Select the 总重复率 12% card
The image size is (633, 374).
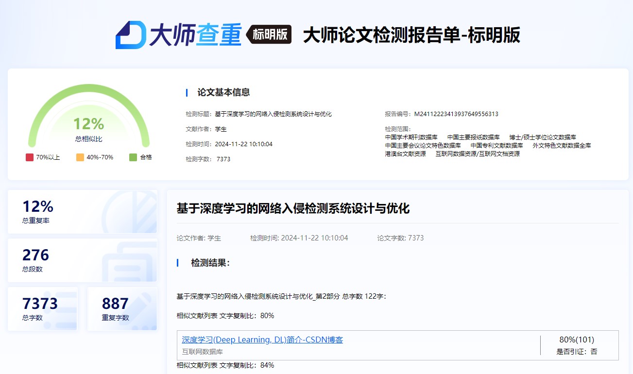[83, 212]
